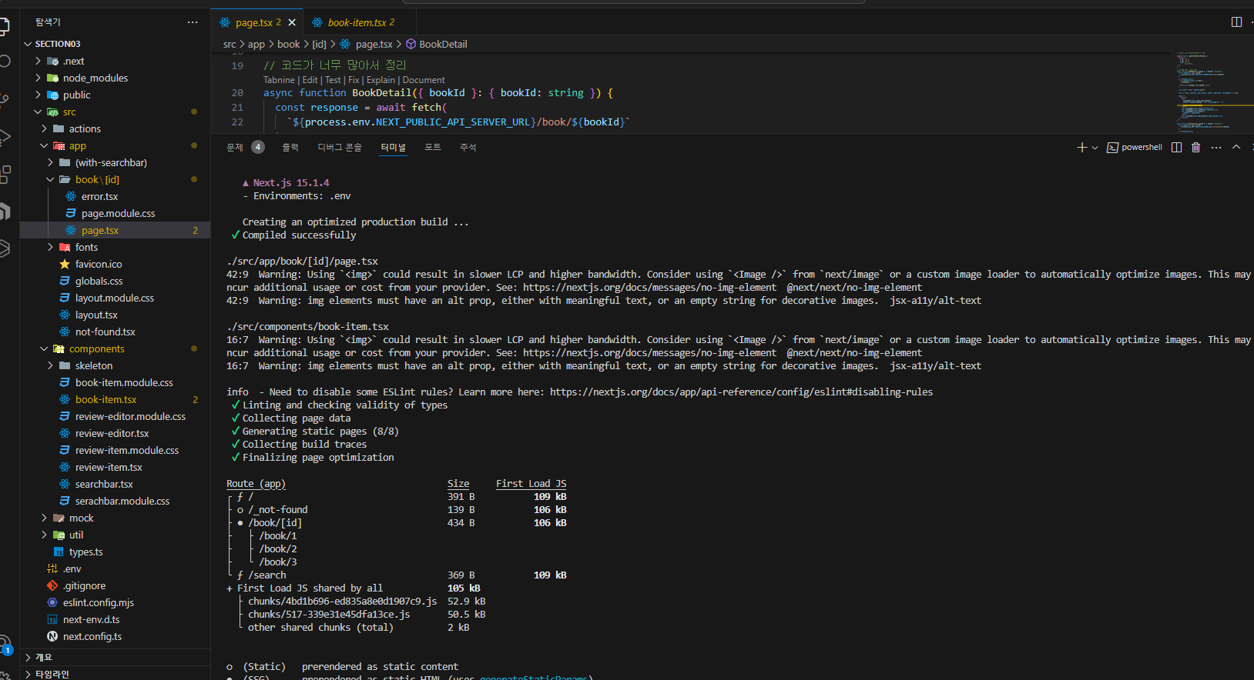Collapse the book\[id] folder

[x=115, y=179]
